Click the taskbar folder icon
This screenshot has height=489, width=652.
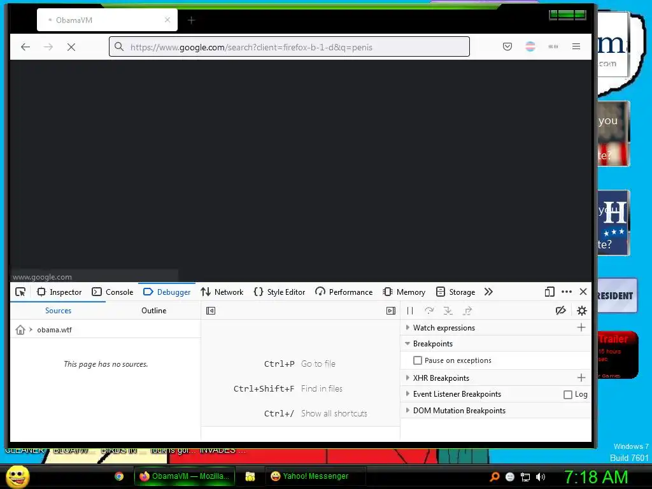tap(250, 476)
